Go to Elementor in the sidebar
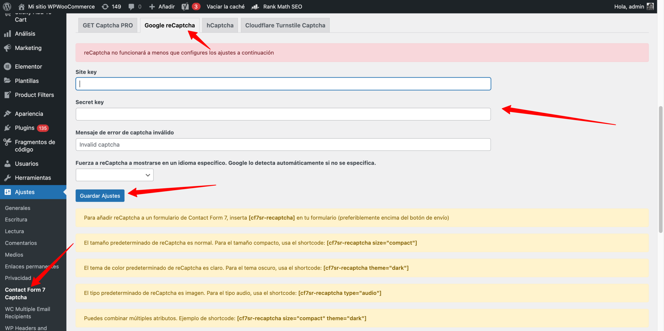 29,67
